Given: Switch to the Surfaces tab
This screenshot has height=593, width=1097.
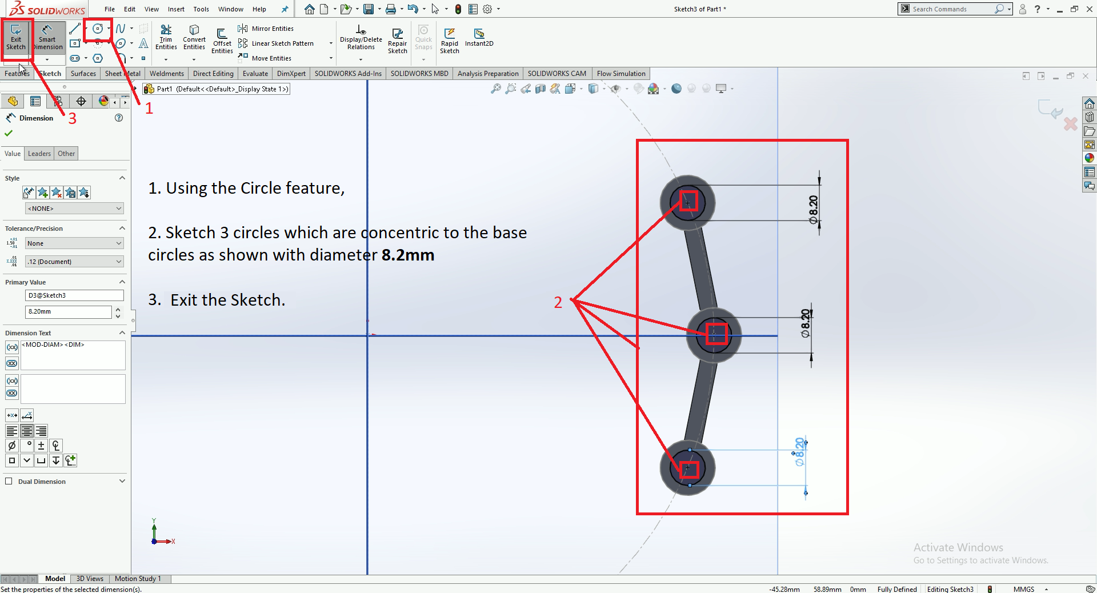Looking at the screenshot, I should click(83, 74).
